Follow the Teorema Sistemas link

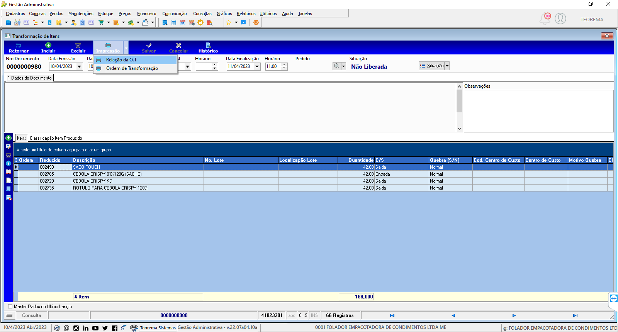(158, 328)
